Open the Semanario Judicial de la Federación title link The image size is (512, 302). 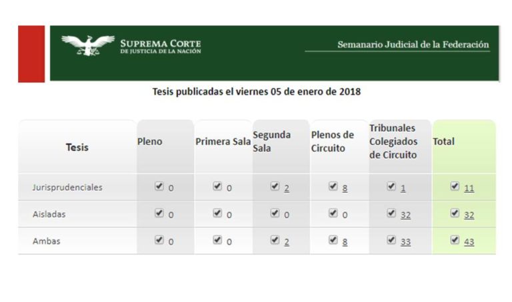tap(413, 45)
